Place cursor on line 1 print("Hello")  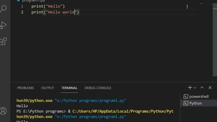point(48,6)
